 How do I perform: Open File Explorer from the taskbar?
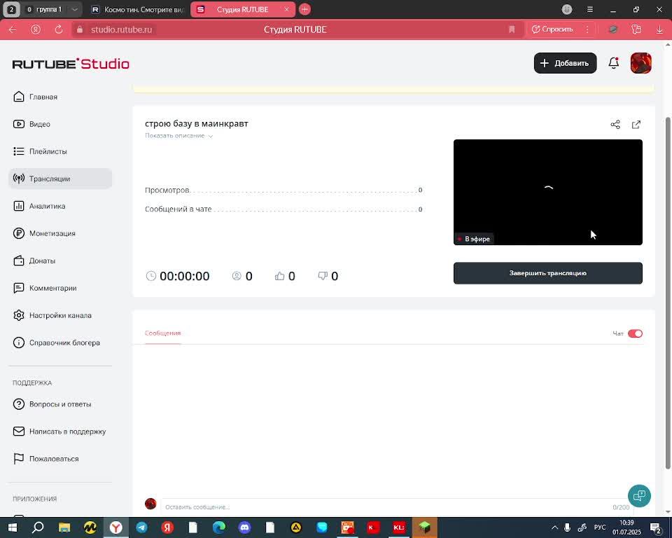(64, 527)
